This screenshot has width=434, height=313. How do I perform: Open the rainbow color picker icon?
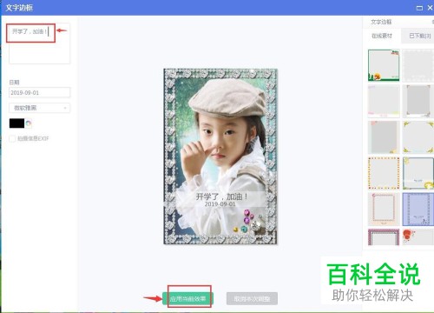[29, 123]
